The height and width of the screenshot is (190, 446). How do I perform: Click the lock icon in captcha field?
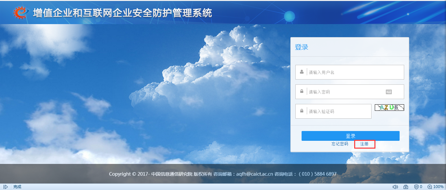[x=302, y=111]
